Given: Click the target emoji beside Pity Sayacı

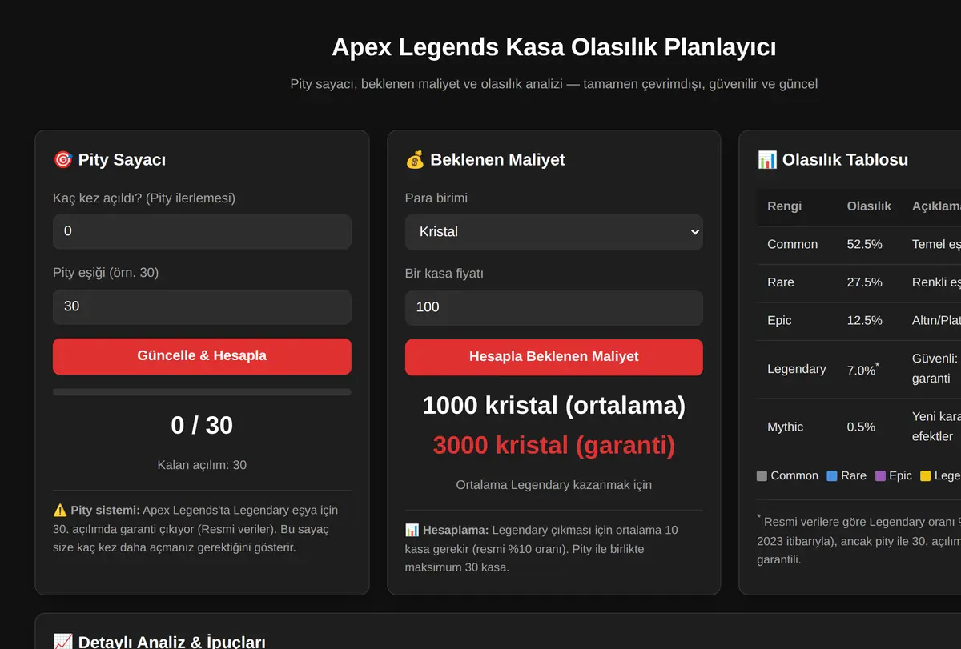Looking at the screenshot, I should click(x=62, y=160).
